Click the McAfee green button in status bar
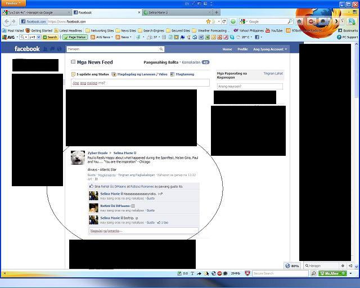 point(332,273)
